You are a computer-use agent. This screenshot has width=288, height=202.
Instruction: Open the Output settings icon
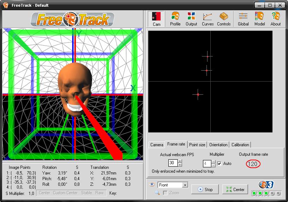click(191, 19)
